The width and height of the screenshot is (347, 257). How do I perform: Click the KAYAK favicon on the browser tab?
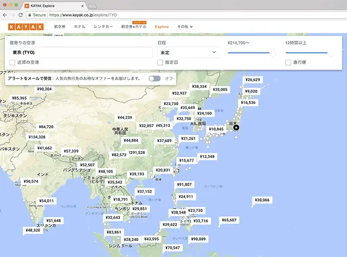(x=26, y=6)
